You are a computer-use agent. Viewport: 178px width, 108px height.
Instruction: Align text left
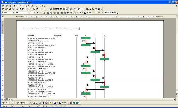tap(48, 13)
